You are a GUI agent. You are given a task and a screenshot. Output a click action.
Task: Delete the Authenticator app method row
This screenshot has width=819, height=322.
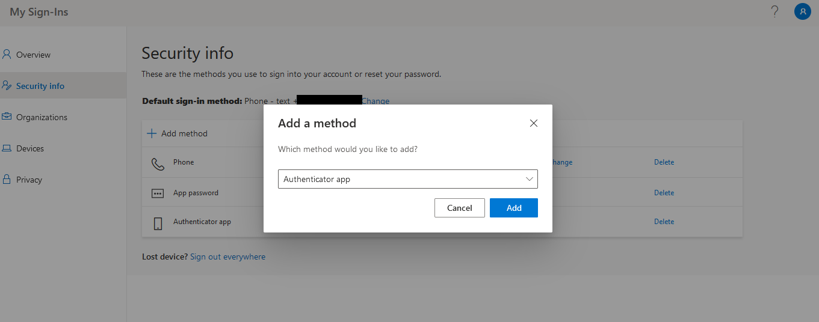coord(664,222)
